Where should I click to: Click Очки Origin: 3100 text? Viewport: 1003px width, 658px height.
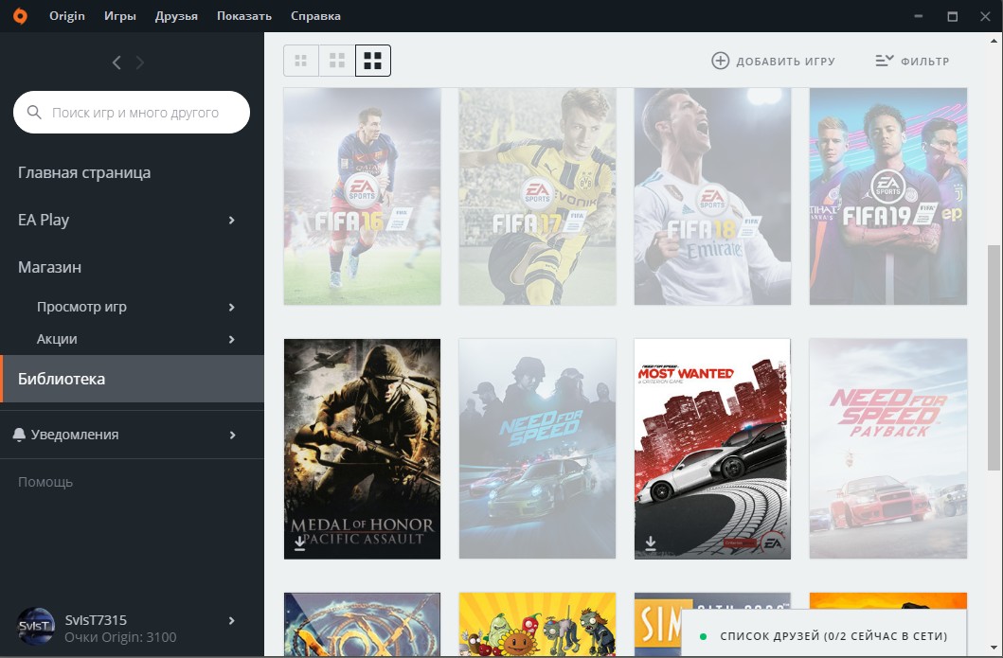[x=120, y=637]
